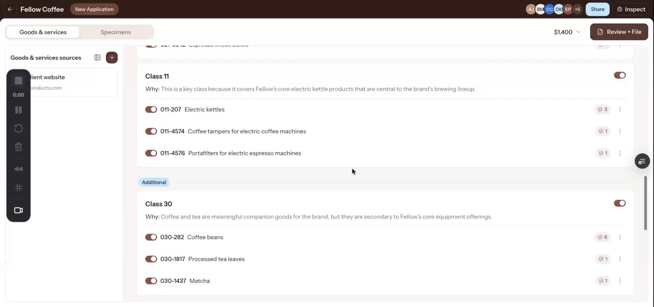654x307 pixels.
Task: Click the source count badge for Coffee beans
Action: point(602,237)
